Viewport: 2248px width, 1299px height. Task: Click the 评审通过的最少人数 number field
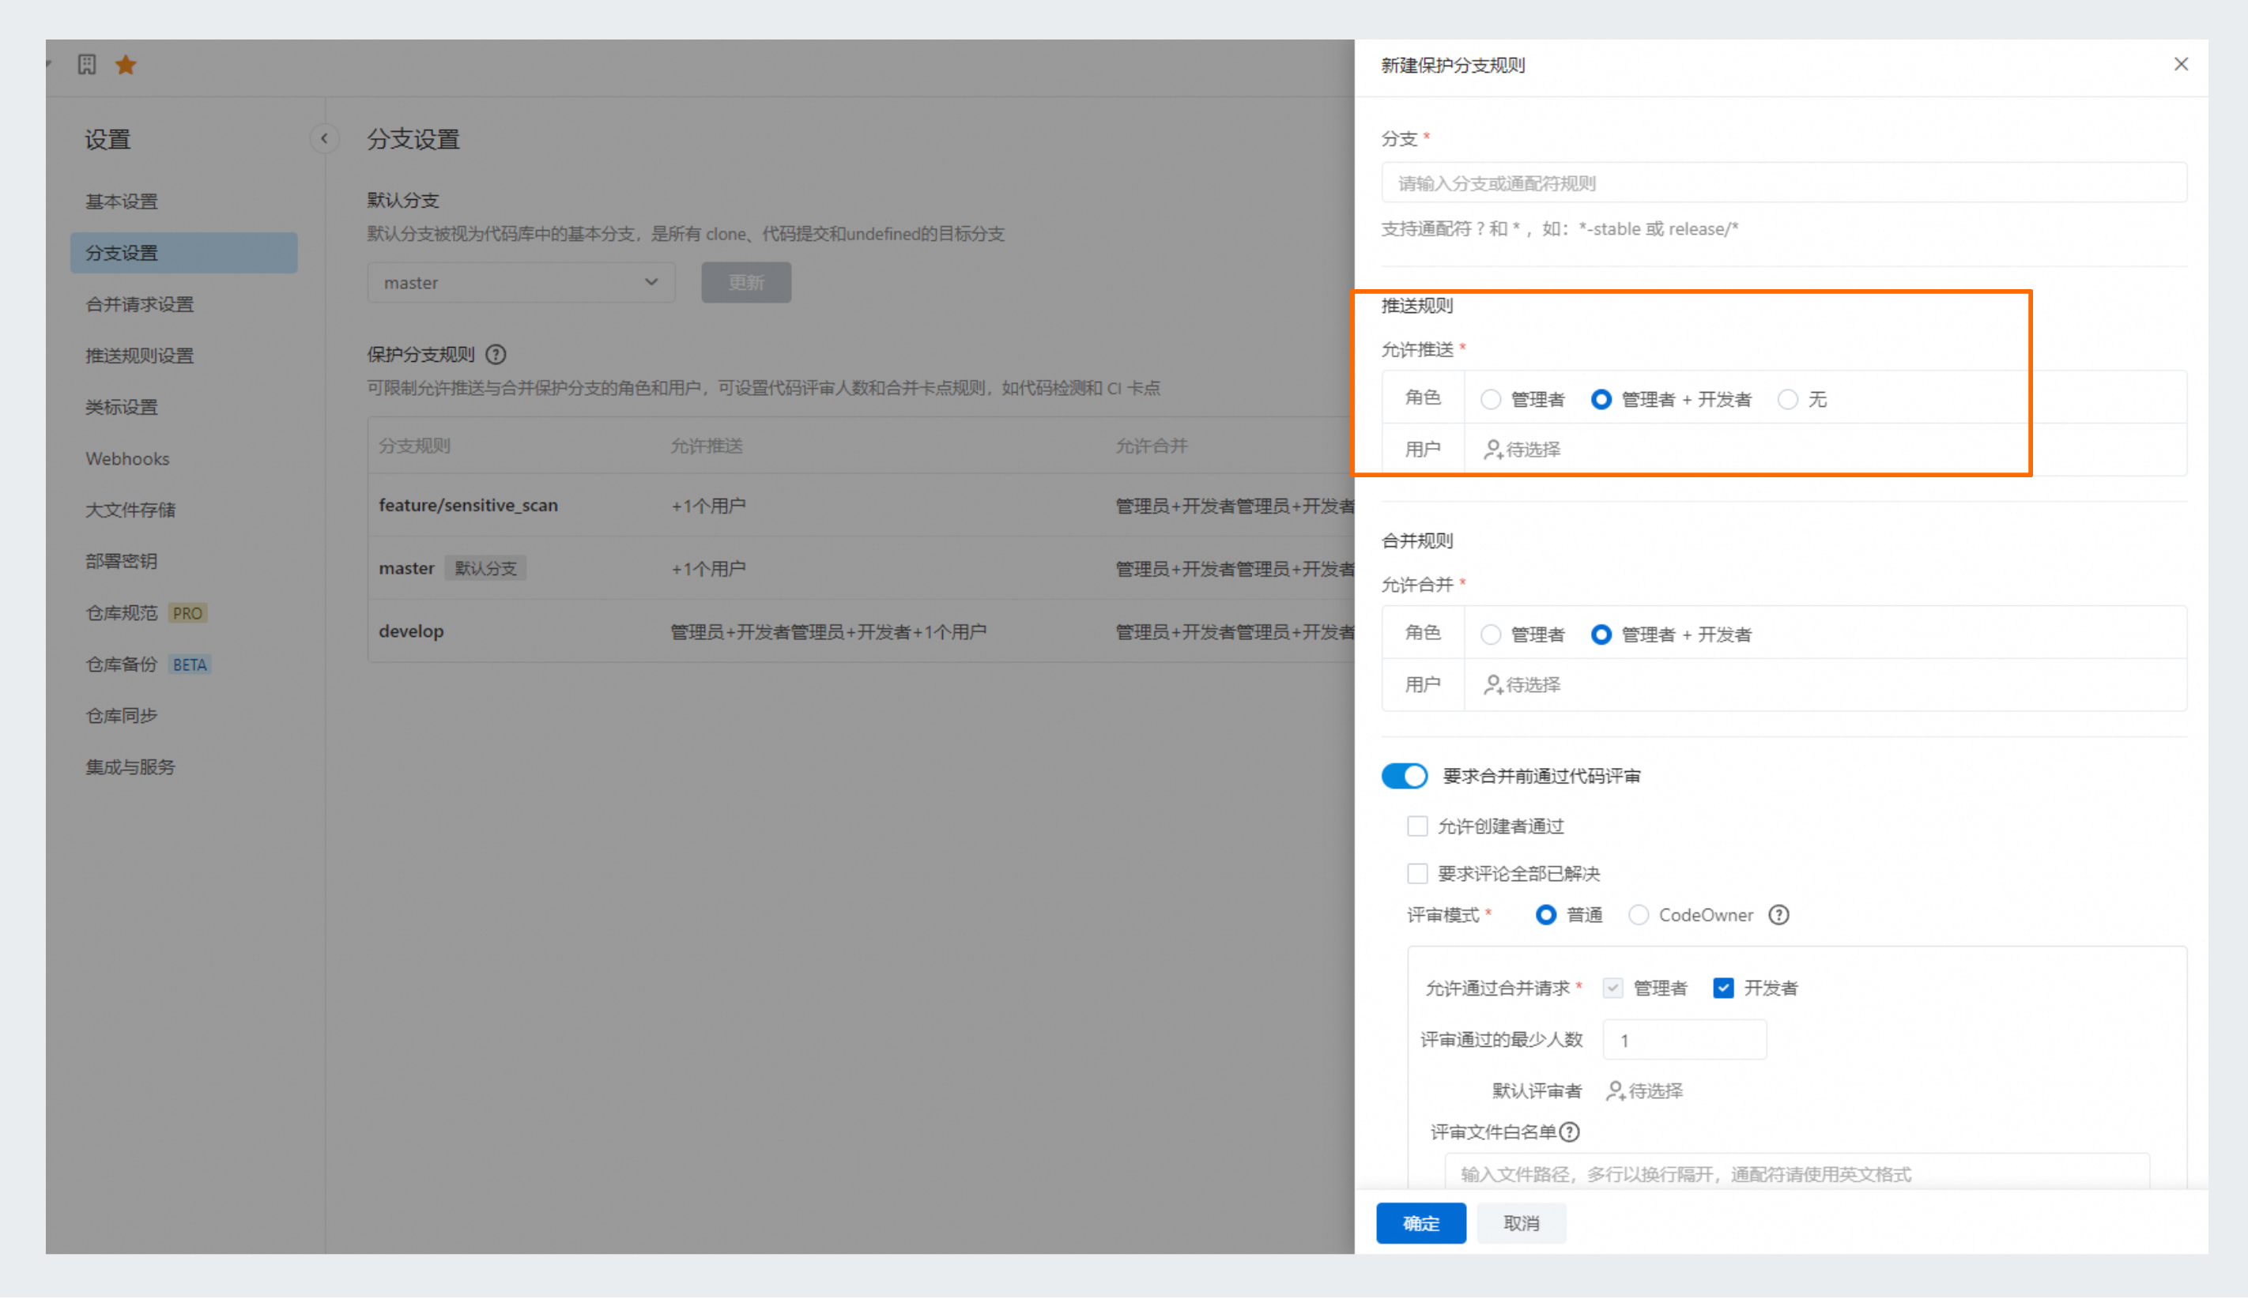tap(1684, 1040)
